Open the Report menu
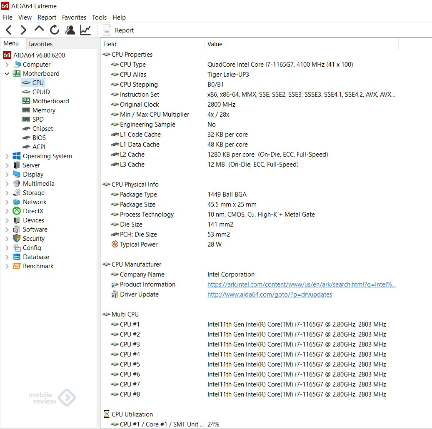 [x=47, y=17]
